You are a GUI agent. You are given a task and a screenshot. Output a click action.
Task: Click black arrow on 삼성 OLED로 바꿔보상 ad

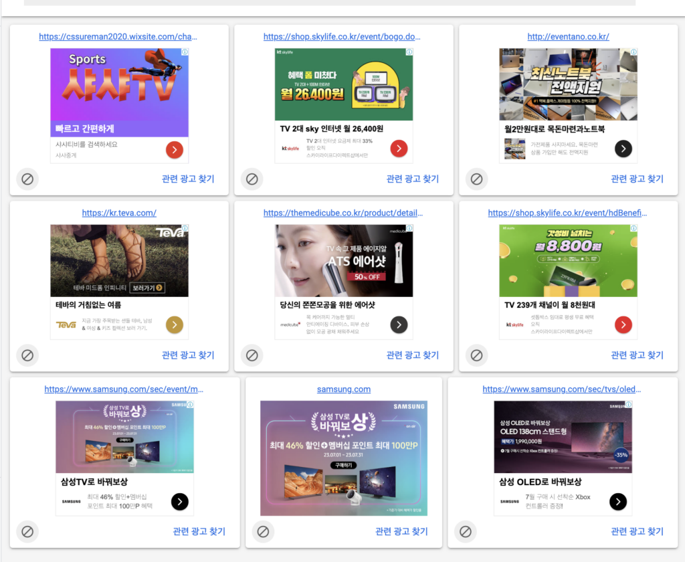[x=618, y=502]
